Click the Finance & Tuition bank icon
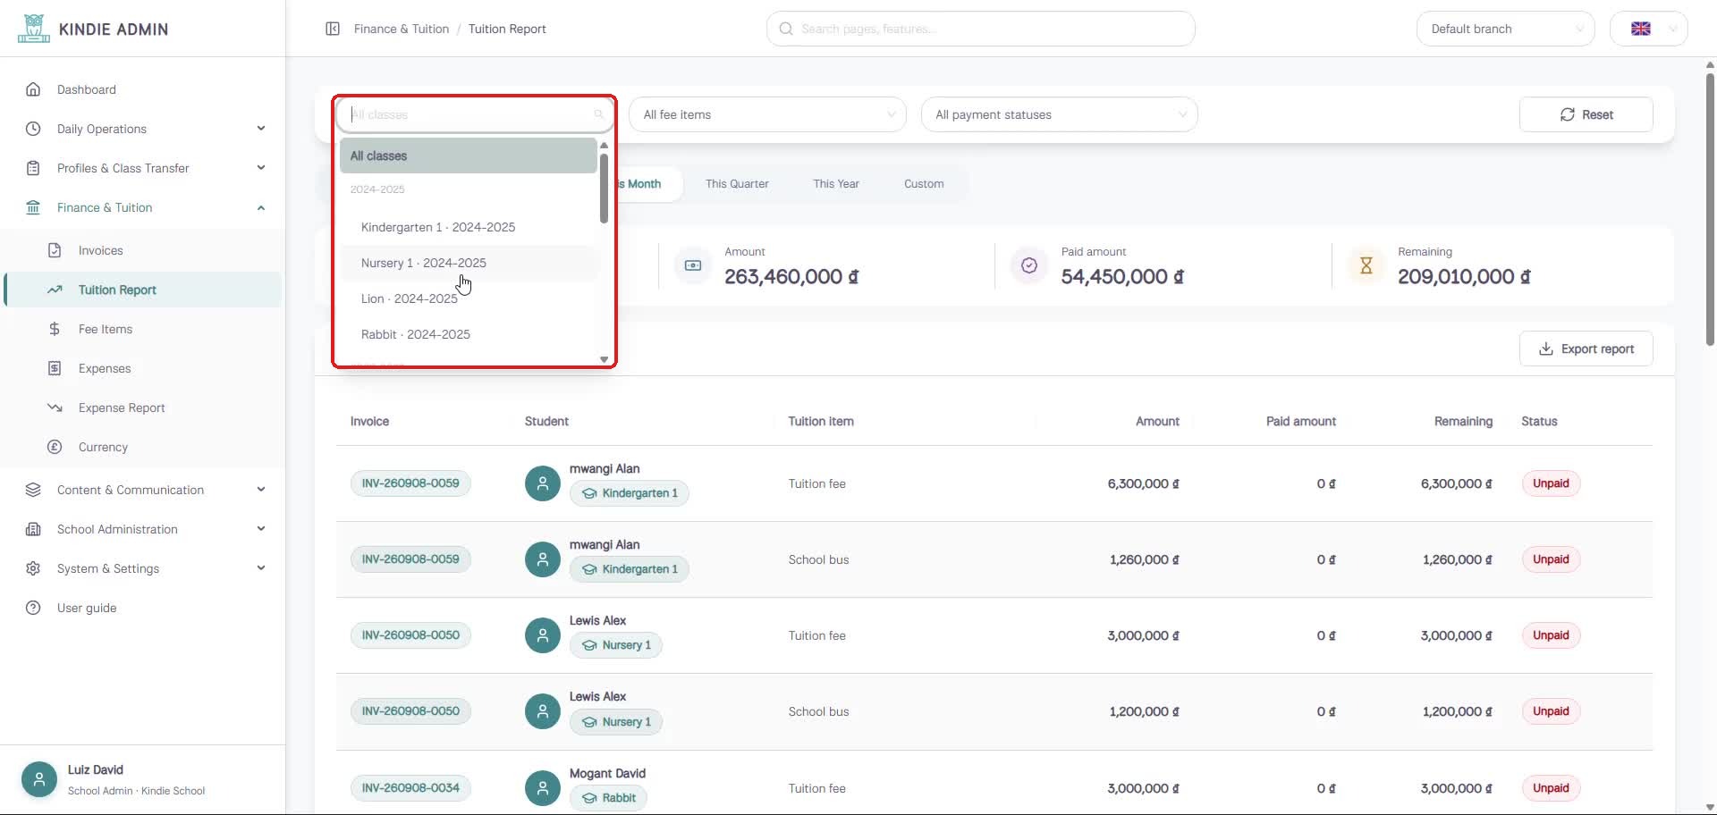Screen dimensions: 1717x815 (33, 207)
